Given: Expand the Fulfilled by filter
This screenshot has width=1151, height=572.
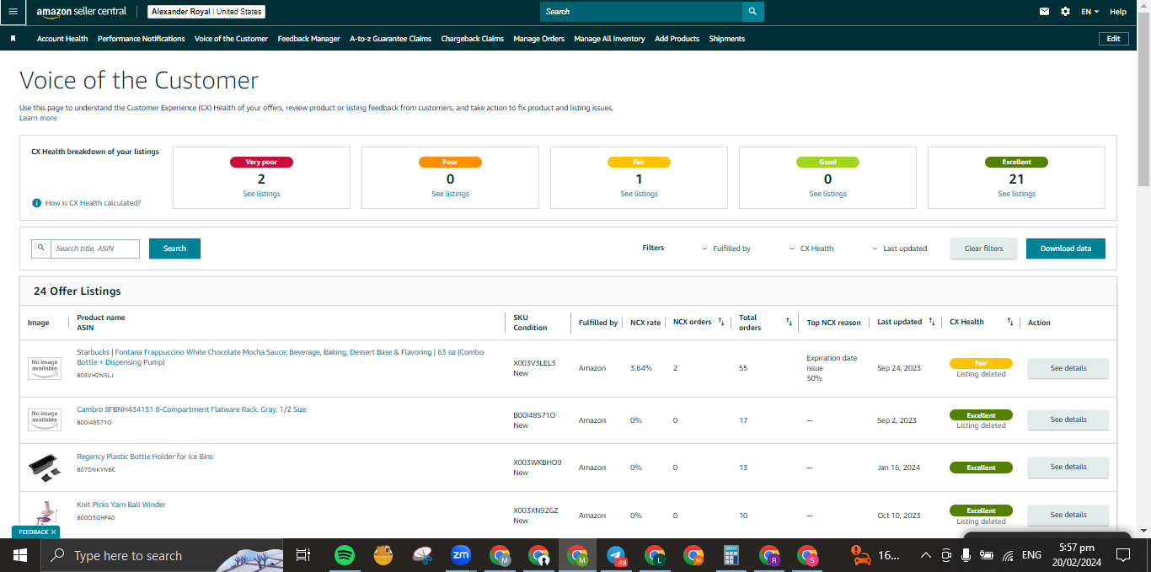Looking at the screenshot, I should click(x=726, y=249).
